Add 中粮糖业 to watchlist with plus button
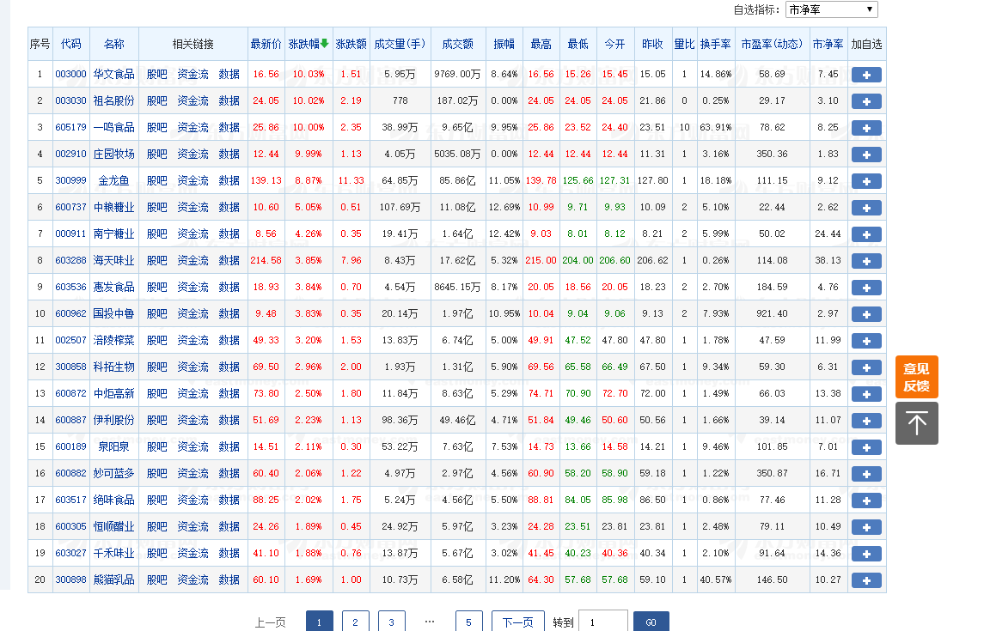Screen dimensions: 984x631 point(866,208)
